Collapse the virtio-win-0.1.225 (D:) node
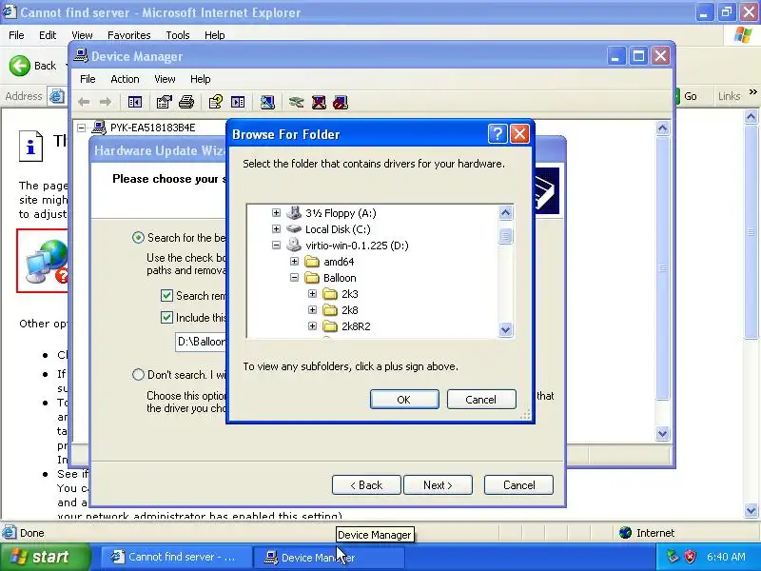Viewport: 761px width, 571px height. pyautogui.click(x=276, y=246)
